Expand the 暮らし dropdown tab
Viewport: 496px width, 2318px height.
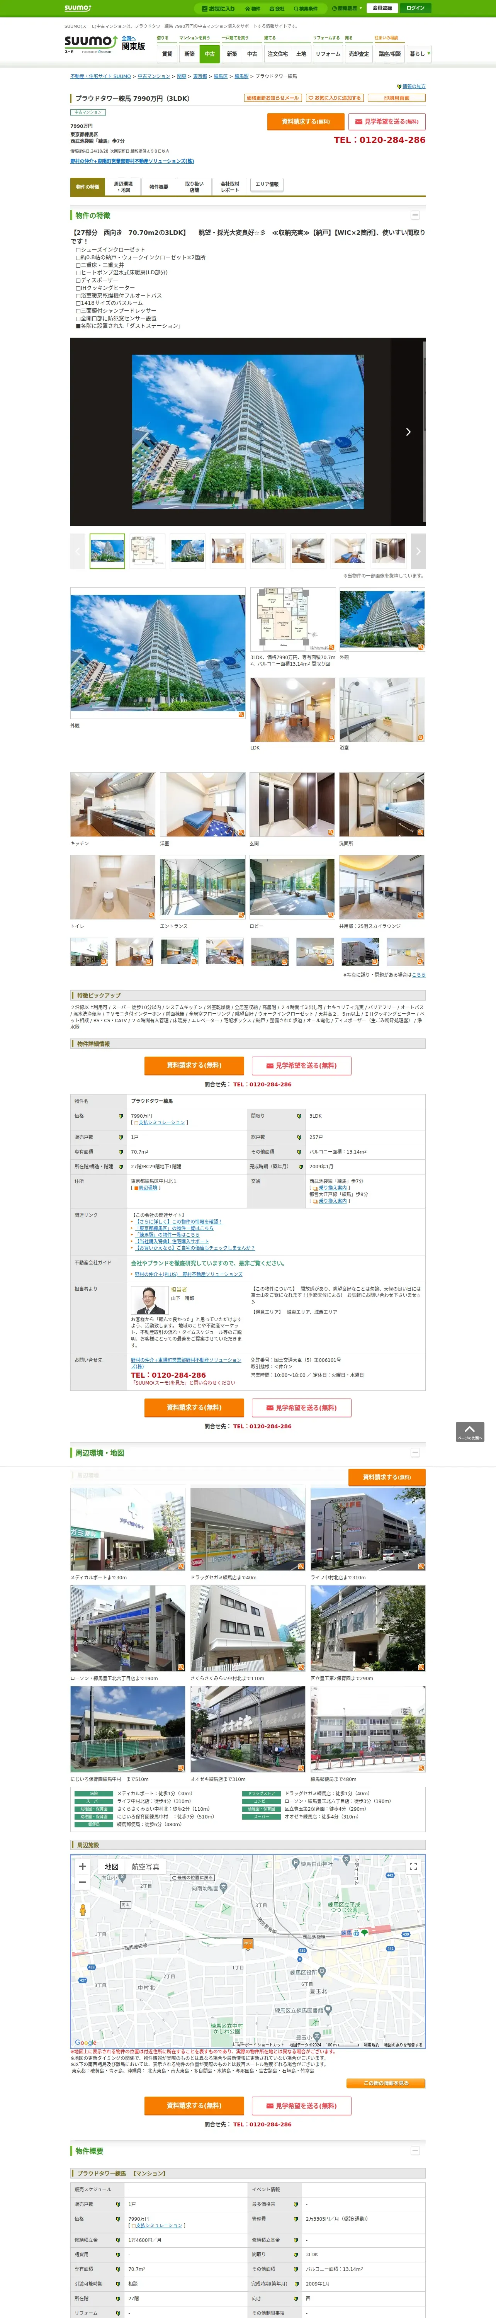click(419, 54)
